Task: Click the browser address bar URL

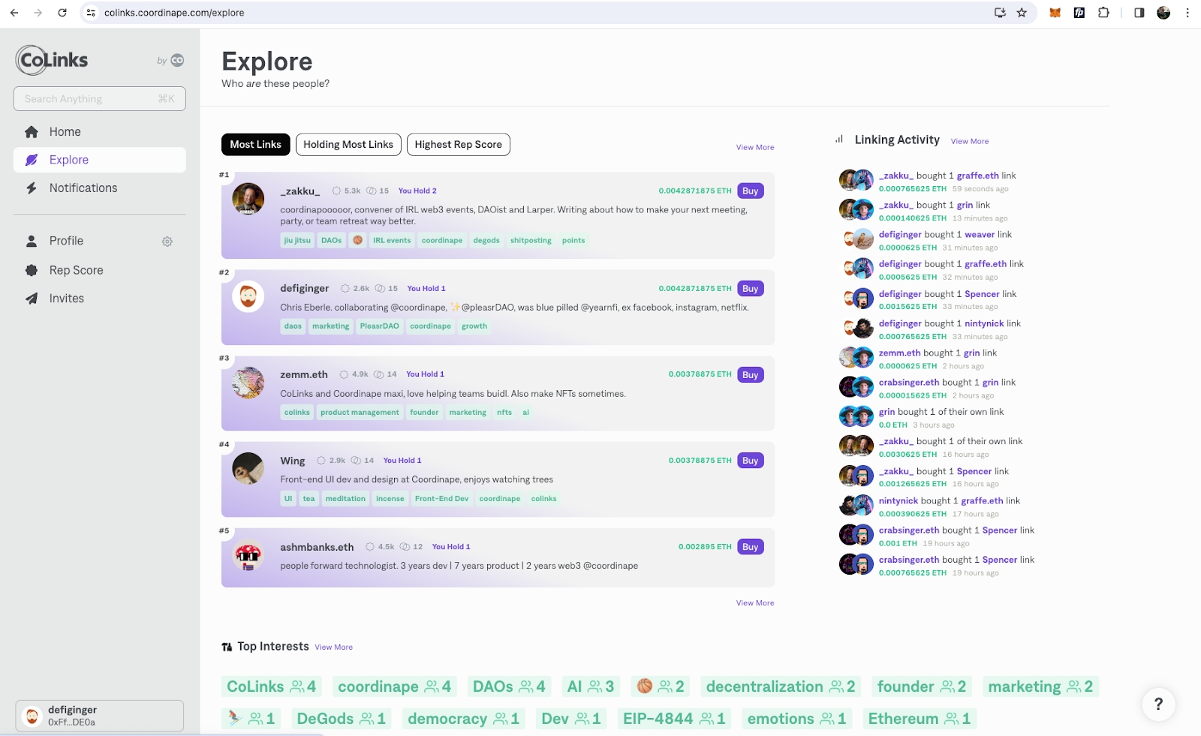Action: click(174, 13)
